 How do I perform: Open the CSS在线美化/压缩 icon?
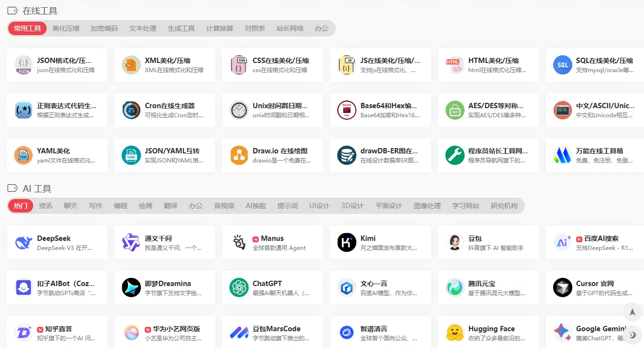[x=239, y=65]
